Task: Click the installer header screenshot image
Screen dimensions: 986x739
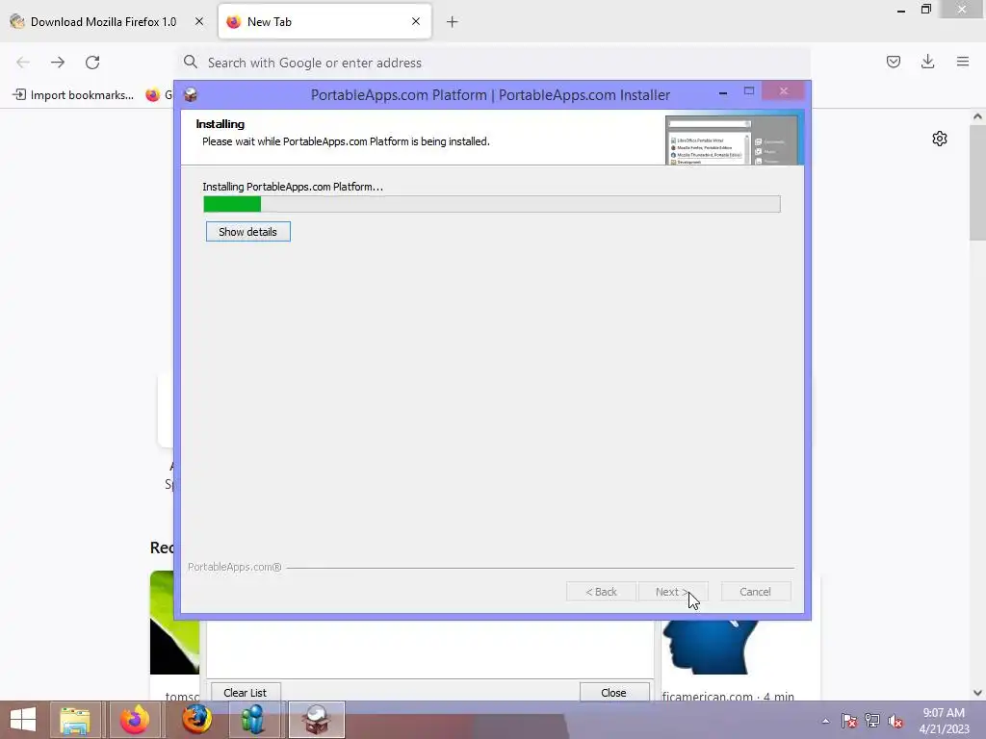Action: [x=733, y=140]
